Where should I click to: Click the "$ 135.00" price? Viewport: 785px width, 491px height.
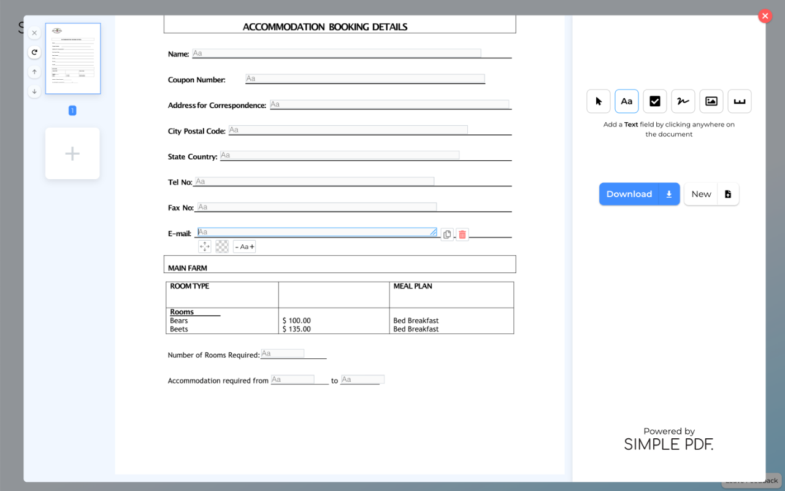click(x=297, y=329)
